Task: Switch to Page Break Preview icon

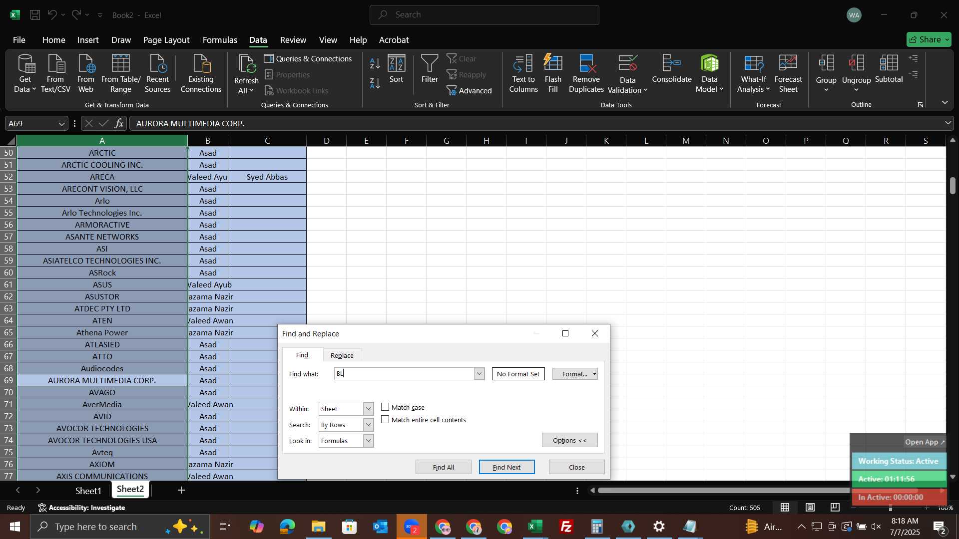Action: point(835,508)
